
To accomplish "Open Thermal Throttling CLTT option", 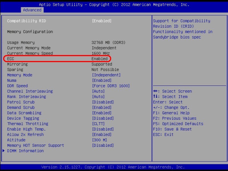I will tap(98, 124).
